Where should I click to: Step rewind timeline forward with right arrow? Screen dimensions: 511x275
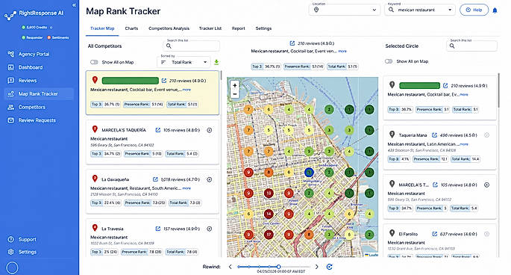pyautogui.click(x=316, y=267)
